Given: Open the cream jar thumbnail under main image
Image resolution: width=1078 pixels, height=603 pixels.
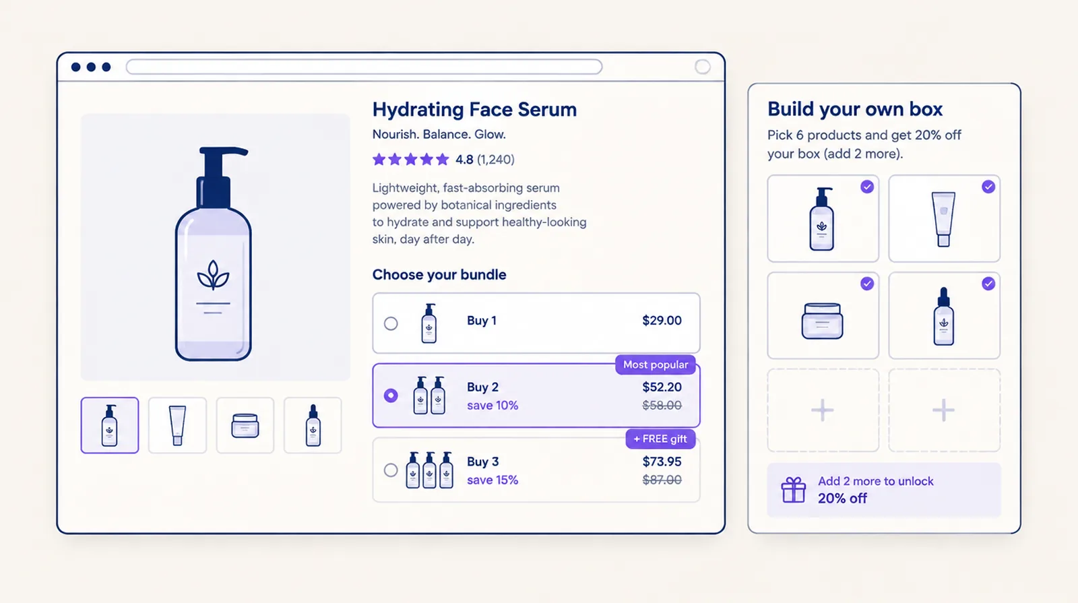Looking at the screenshot, I should tap(245, 425).
